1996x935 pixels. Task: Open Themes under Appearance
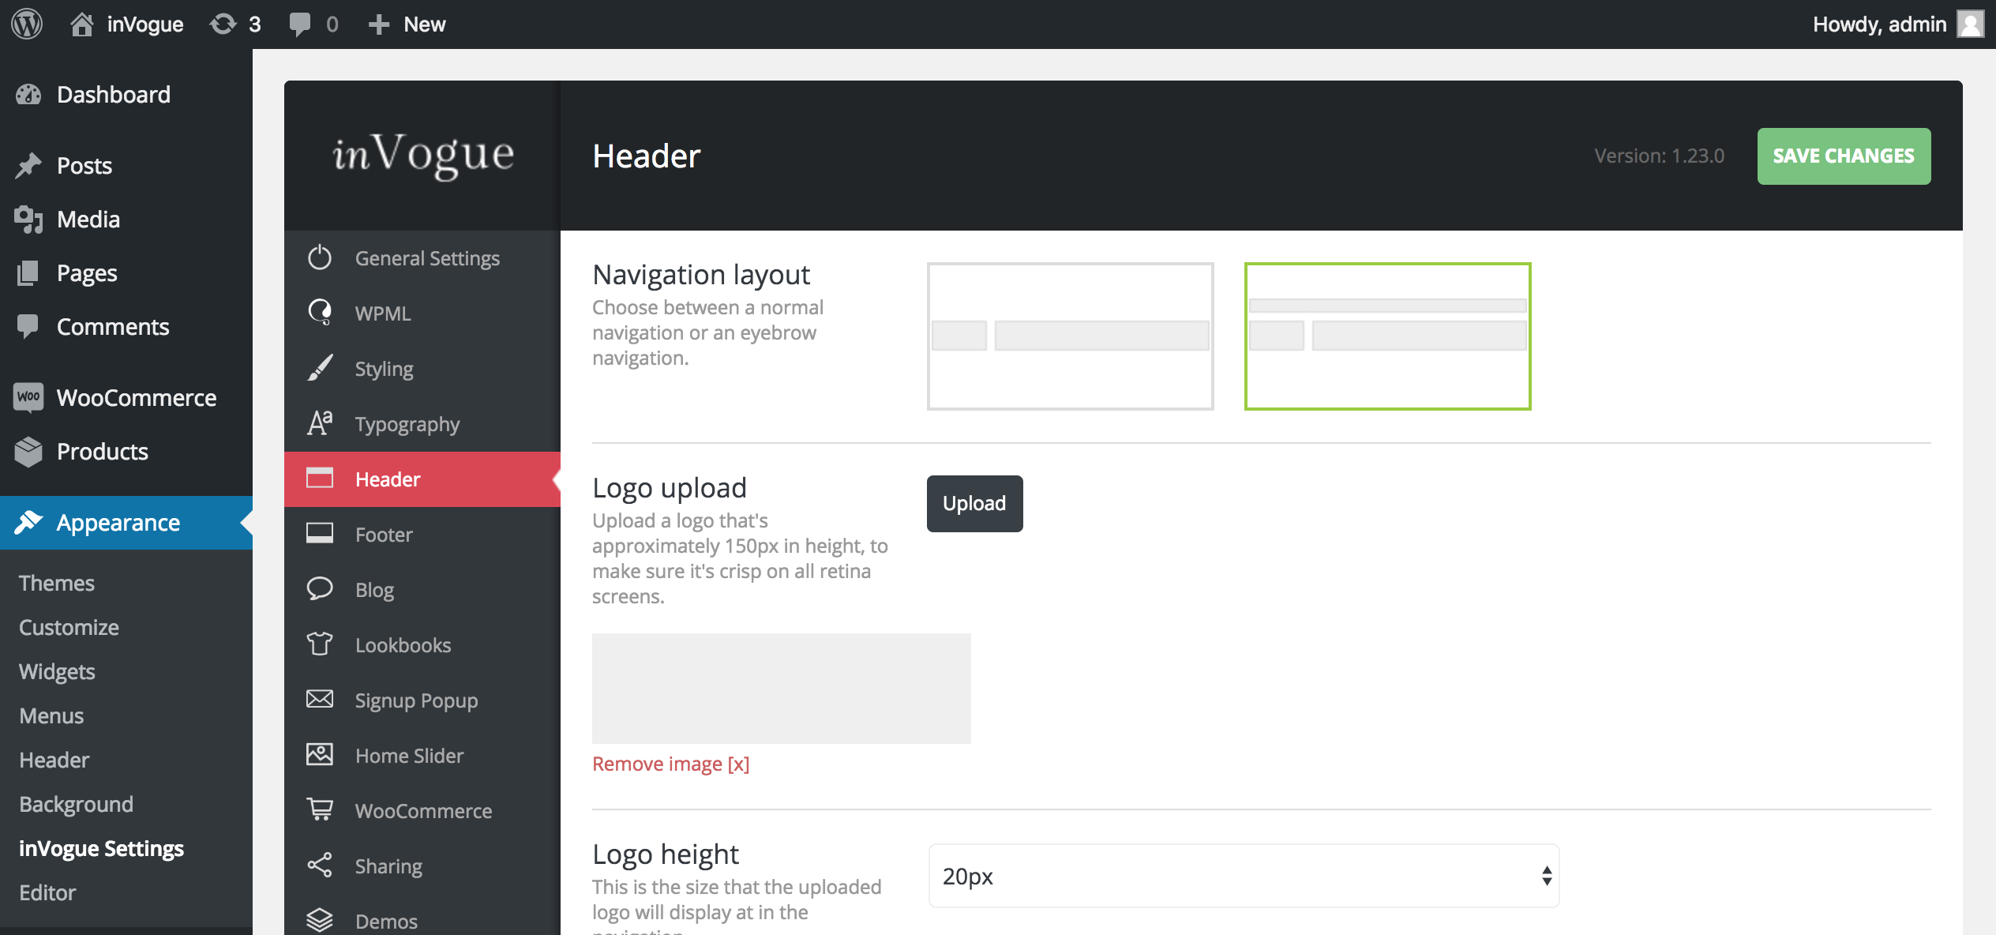pyautogui.click(x=57, y=583)
